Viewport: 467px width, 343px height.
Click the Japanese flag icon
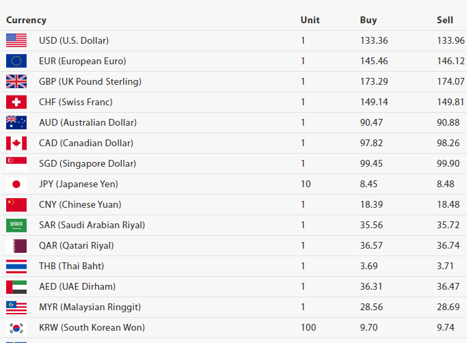pos(16,184)
